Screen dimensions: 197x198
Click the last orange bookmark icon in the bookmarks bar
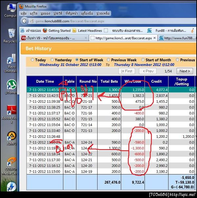192,31
